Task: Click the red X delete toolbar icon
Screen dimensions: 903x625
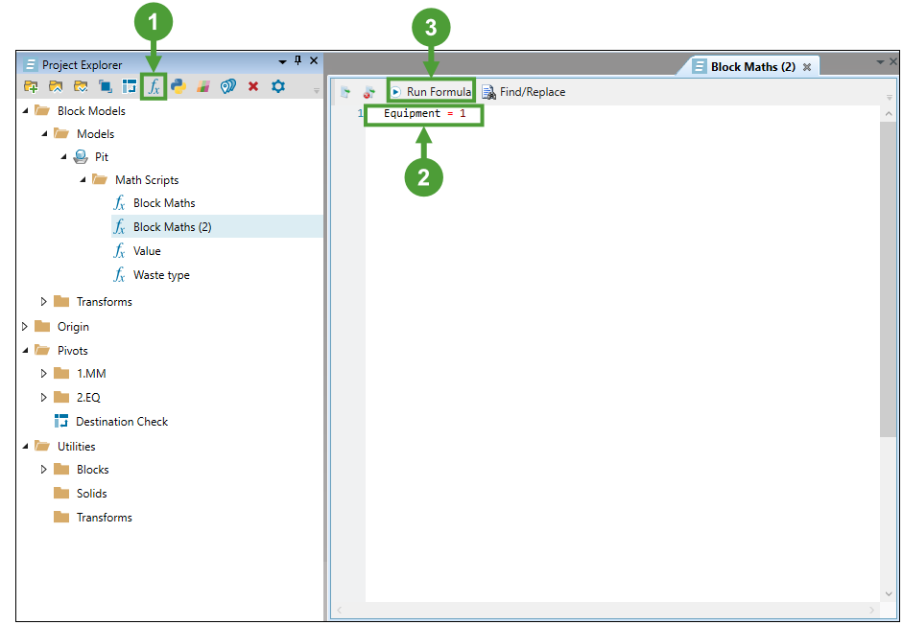Action: click(252, 87)
